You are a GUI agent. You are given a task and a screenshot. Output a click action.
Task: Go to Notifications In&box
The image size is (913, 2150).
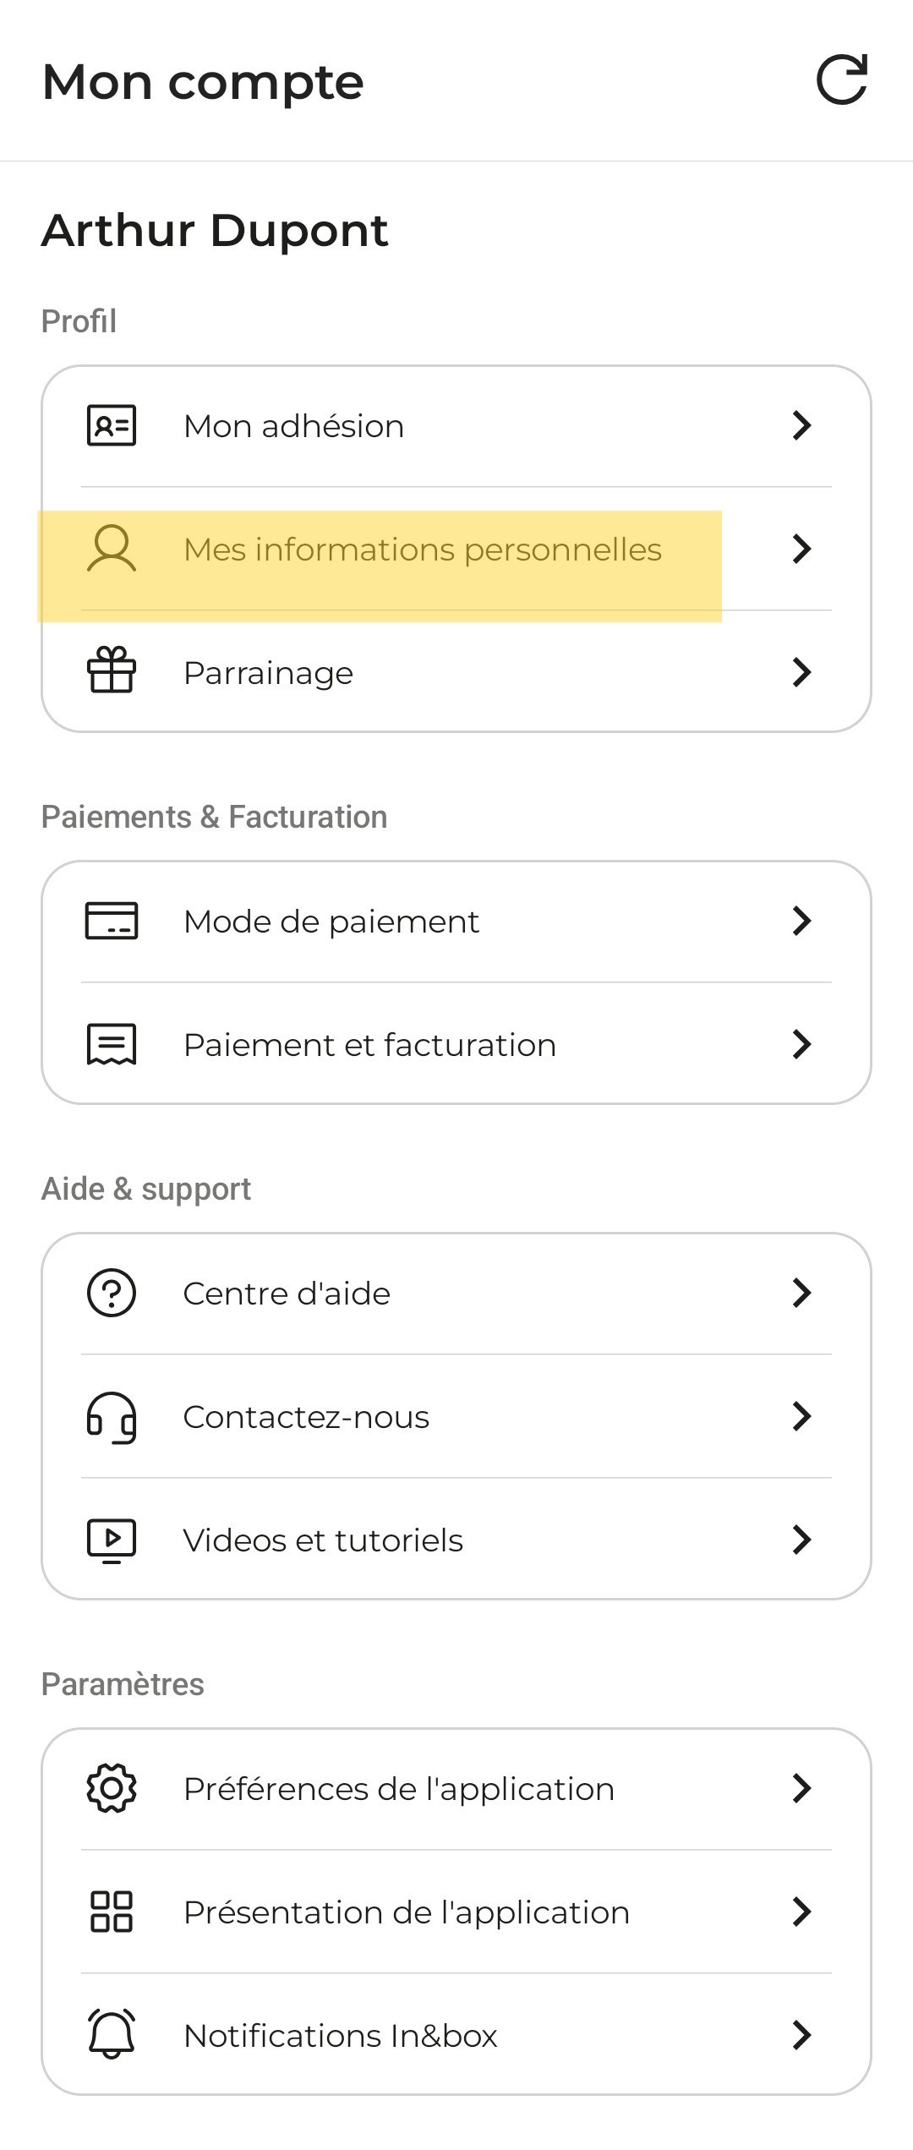[456, 2035]
